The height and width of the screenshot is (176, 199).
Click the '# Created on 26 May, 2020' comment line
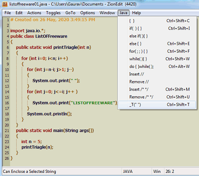click(53, 20)
